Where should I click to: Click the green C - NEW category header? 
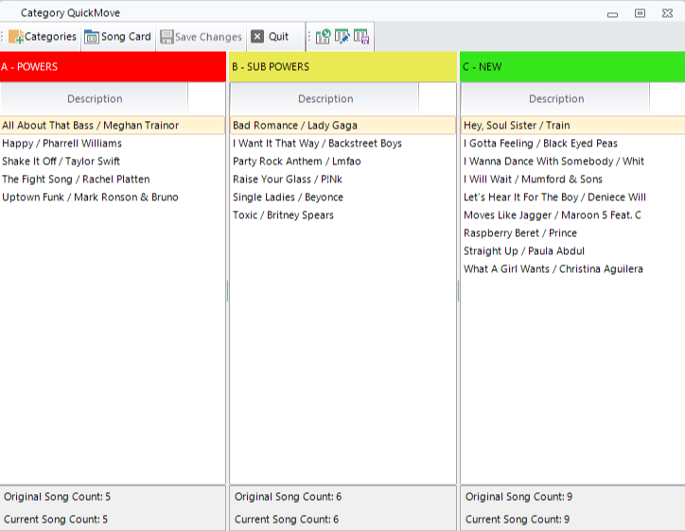(572, 67)
